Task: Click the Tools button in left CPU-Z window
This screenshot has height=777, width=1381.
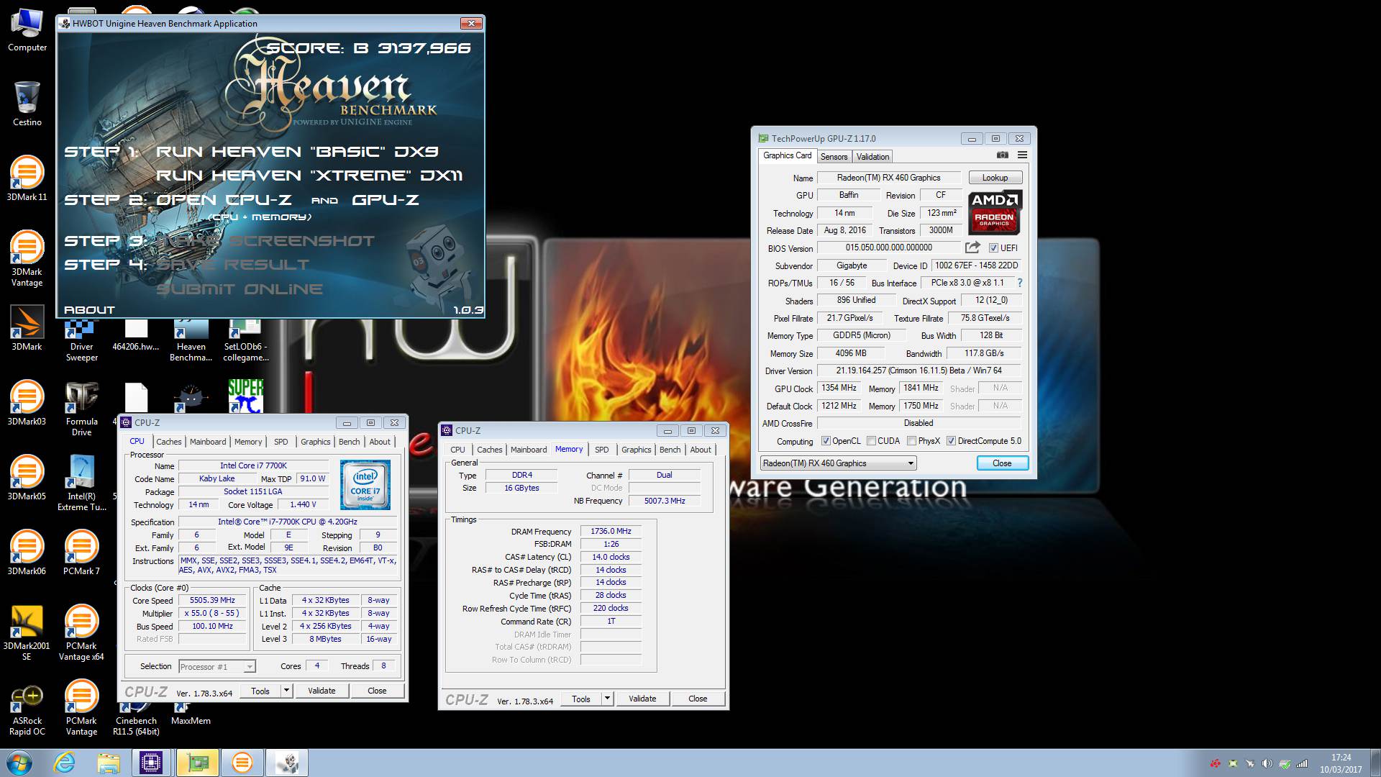Action: point(260,691)
